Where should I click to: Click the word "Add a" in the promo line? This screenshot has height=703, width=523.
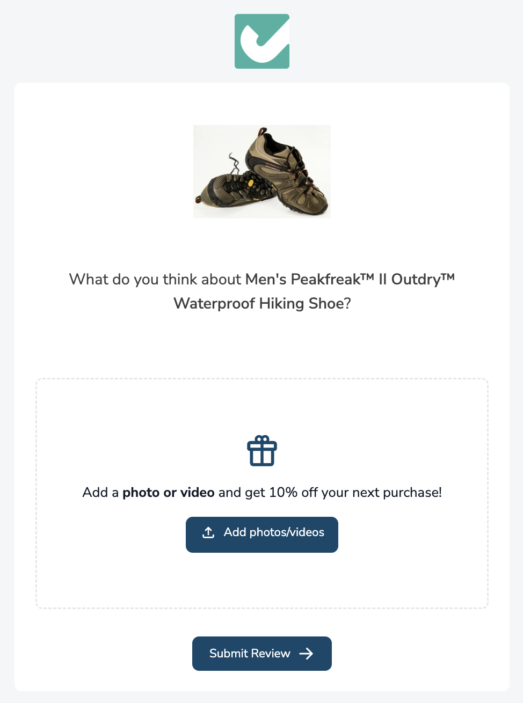coord(100,493)
